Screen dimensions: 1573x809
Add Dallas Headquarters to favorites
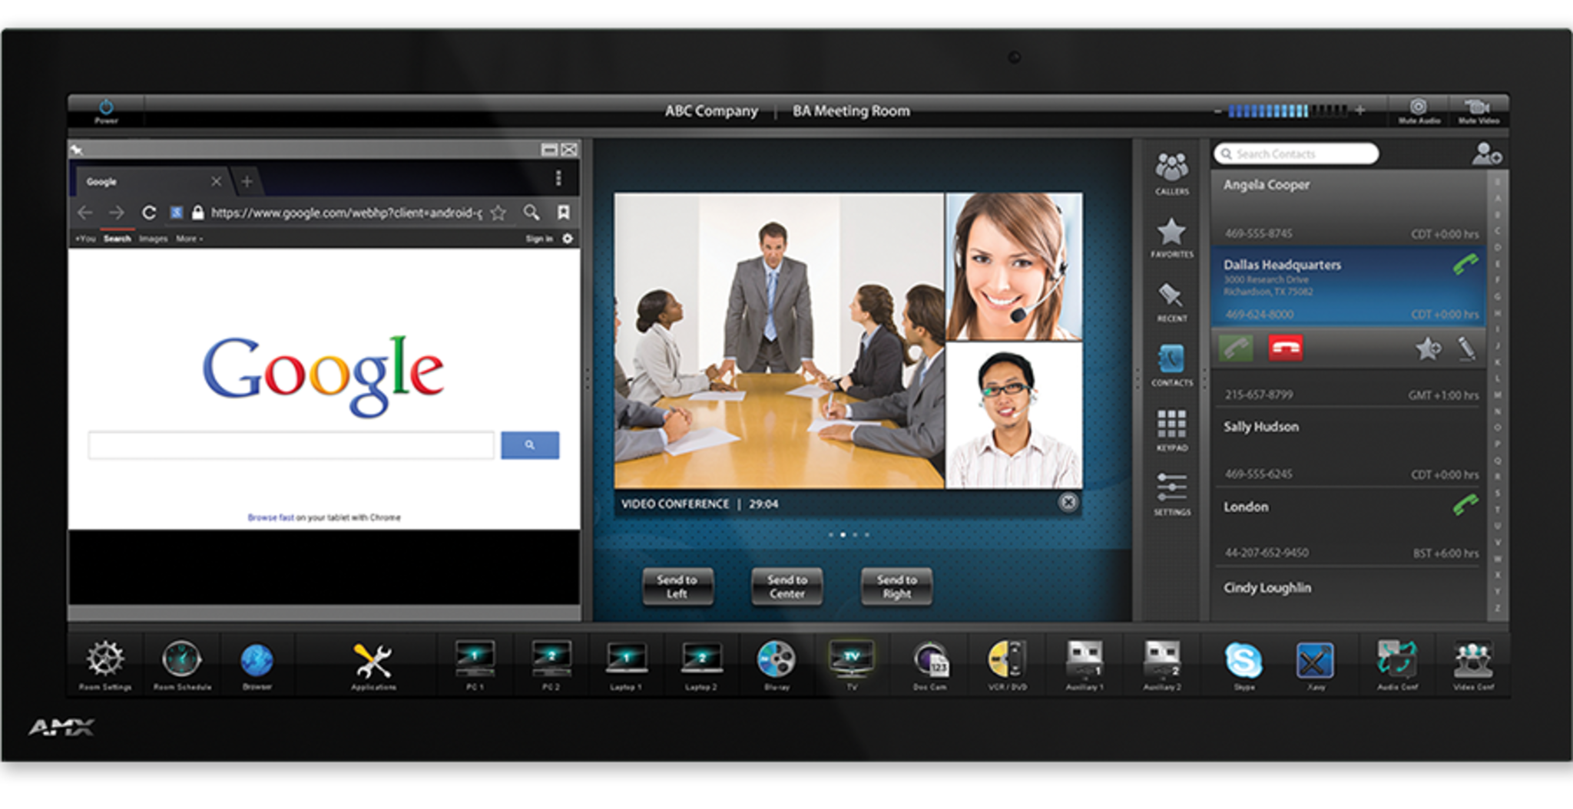point(1428,349)
